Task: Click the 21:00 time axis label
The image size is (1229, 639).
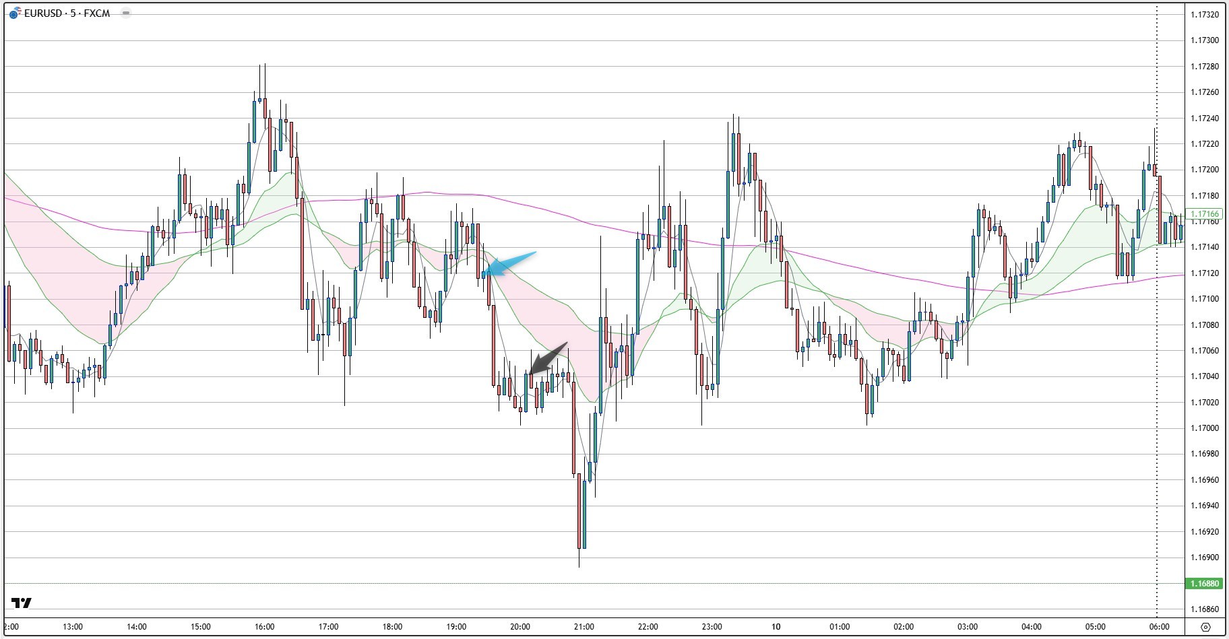Action: pyautogui.click(x=584, y=627)
